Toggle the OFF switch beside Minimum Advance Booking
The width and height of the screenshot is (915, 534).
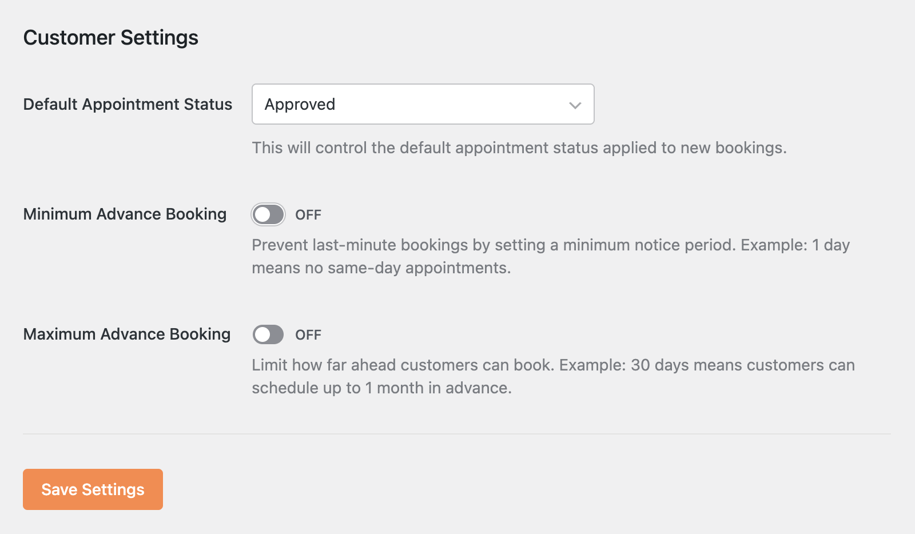[268, 214]
